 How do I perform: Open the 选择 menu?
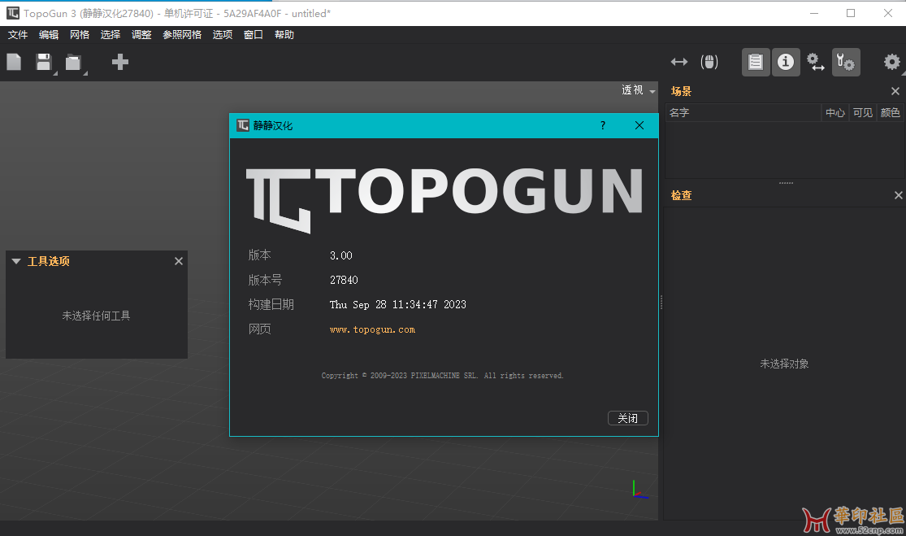tap(111, 35)
